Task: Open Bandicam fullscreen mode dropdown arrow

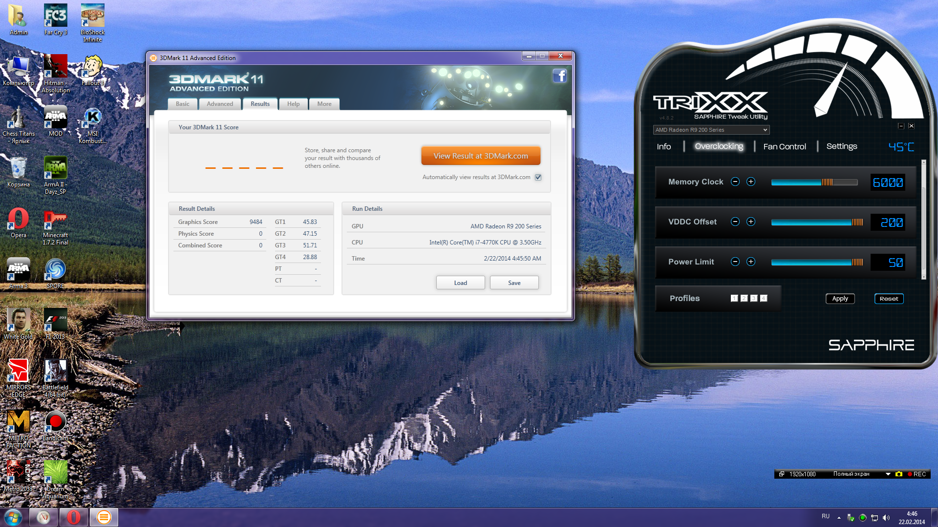Action: point(888,474)
